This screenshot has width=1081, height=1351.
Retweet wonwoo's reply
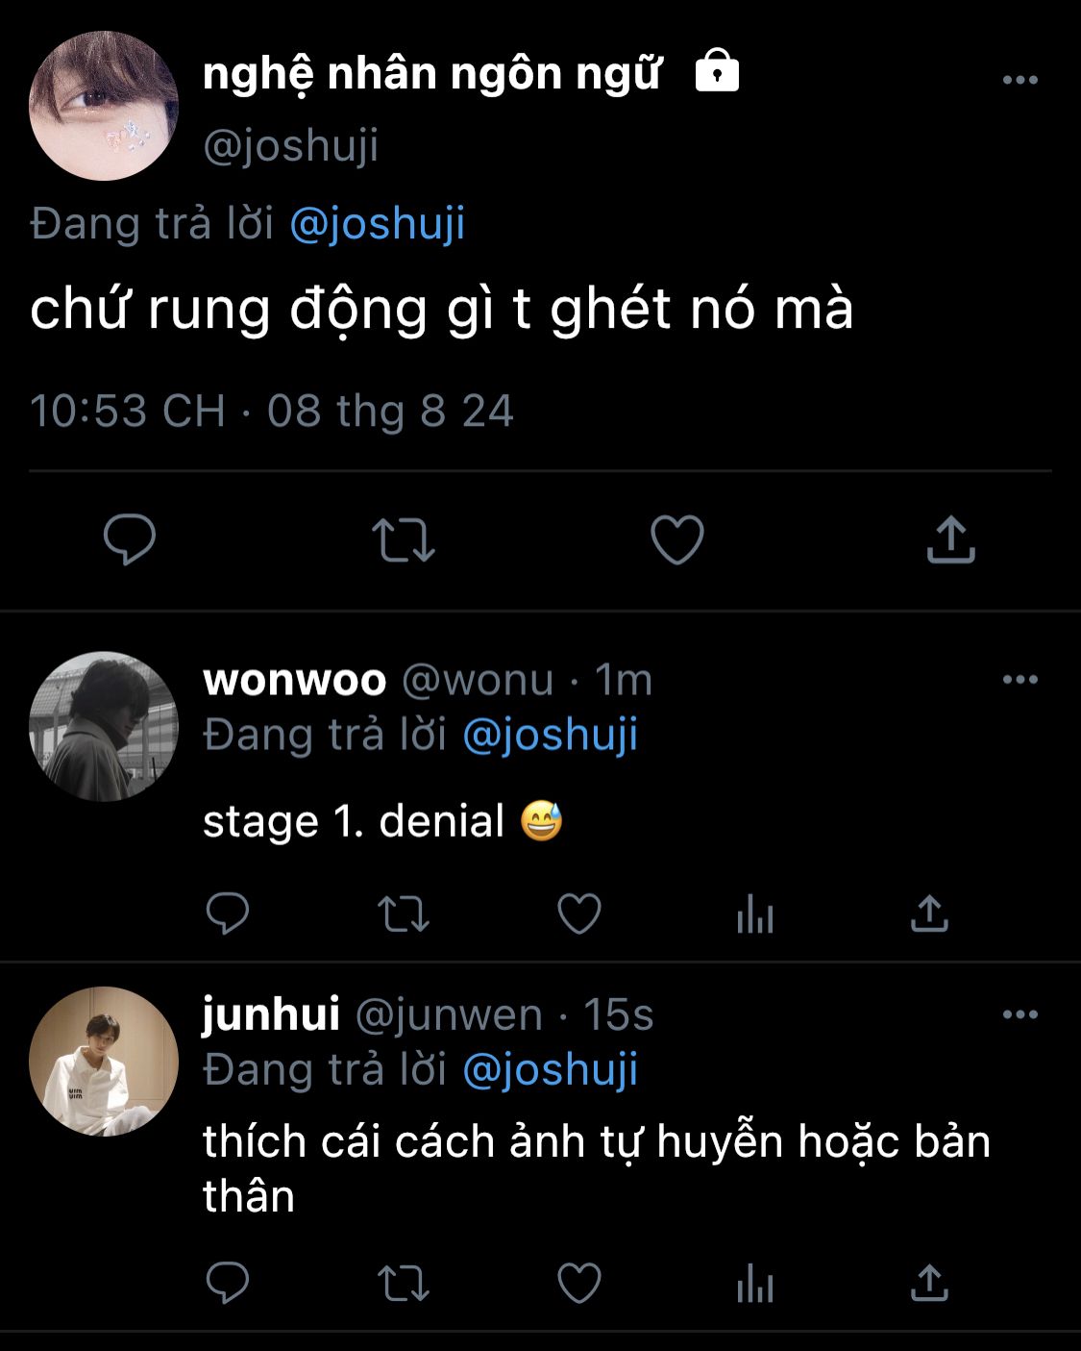coord(404,914)
